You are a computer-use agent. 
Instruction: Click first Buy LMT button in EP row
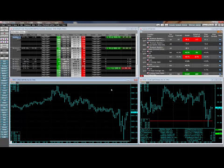point(46,37)
